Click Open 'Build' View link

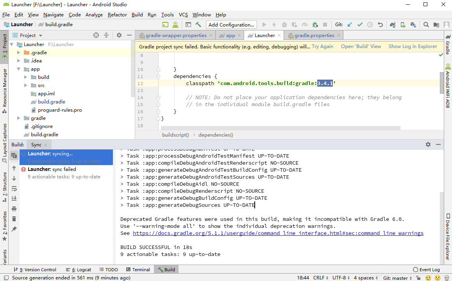tap(361, 46)
